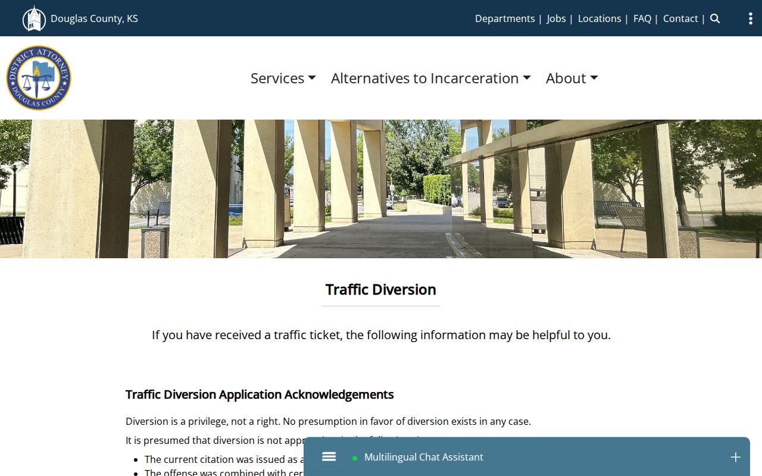Image resolution: width=762 pixels, height=476 pixels.
Task: Click the Traffic Diversion page heading
Action: point(381,290)
